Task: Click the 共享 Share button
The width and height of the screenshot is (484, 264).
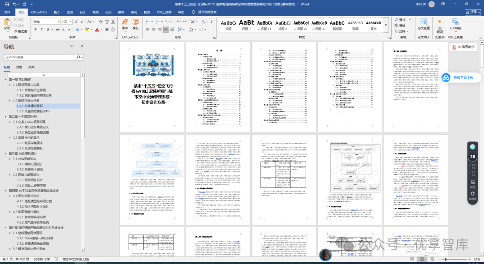Action: [x=473, y=13]
